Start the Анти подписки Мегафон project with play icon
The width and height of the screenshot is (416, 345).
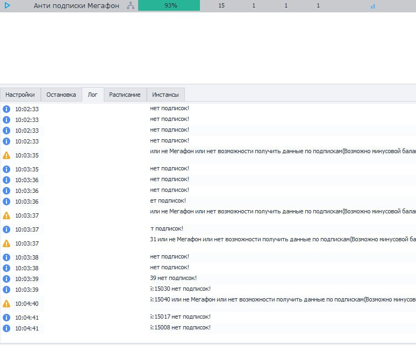click(x=8, y=6)
